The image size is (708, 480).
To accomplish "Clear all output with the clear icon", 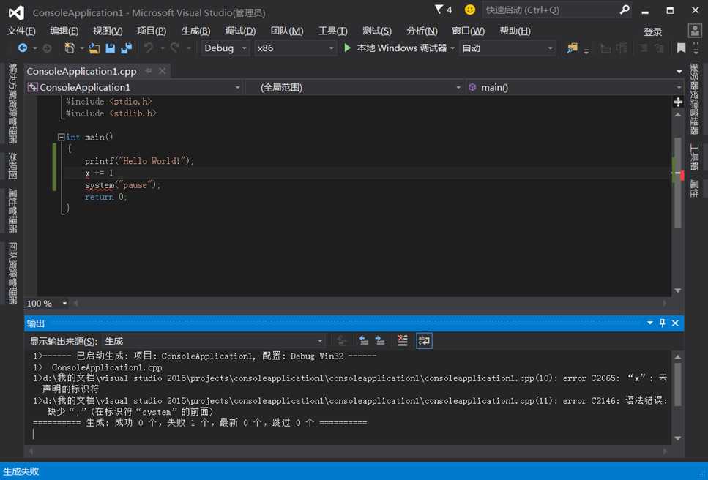I will 402,340.
